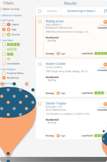The image size is (107, 162).
Task: Click the orange P status badge on Dexter Traylor
Action: 105,104
